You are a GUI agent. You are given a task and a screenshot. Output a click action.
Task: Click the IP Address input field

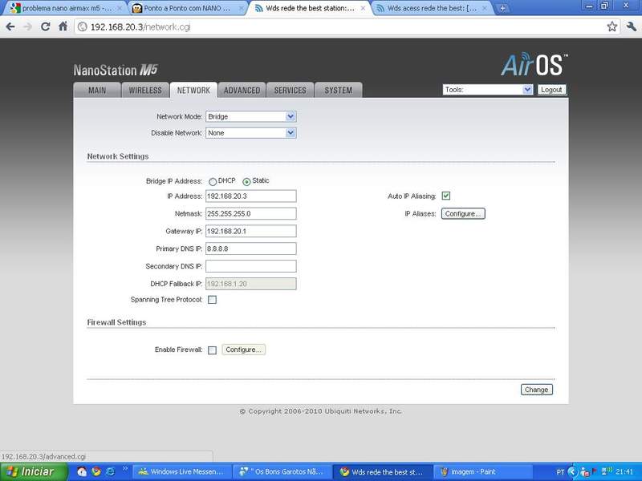(x=251, y=196)
